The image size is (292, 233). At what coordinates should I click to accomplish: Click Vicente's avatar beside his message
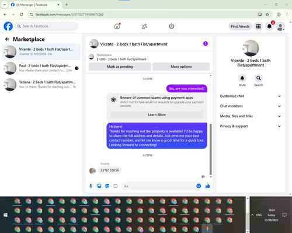(92, 171)
